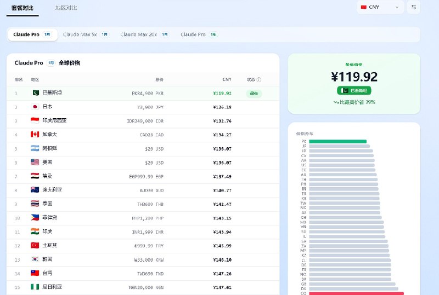Click the ¥126.18 price for Japan
Viewport: 439px width, 295px height.
point(222,107)
